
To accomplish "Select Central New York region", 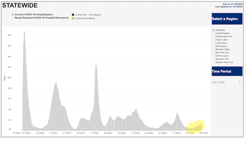I will (x=214, y=37).
